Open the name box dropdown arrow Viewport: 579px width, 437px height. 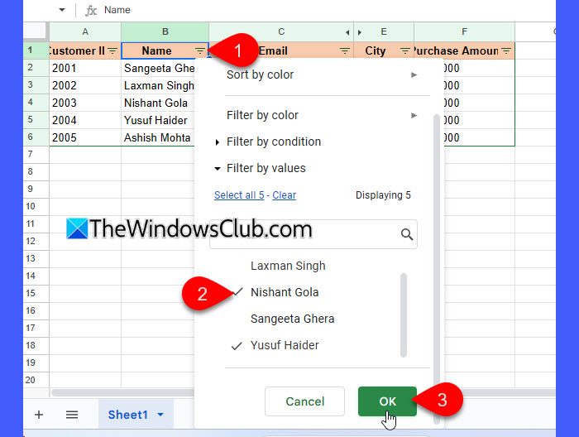coord(62,10)
